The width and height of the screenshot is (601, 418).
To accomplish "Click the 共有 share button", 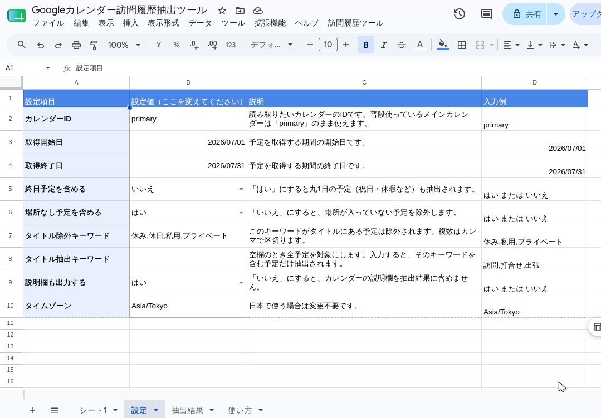I will pyautogui.click(x=525, y=14).
